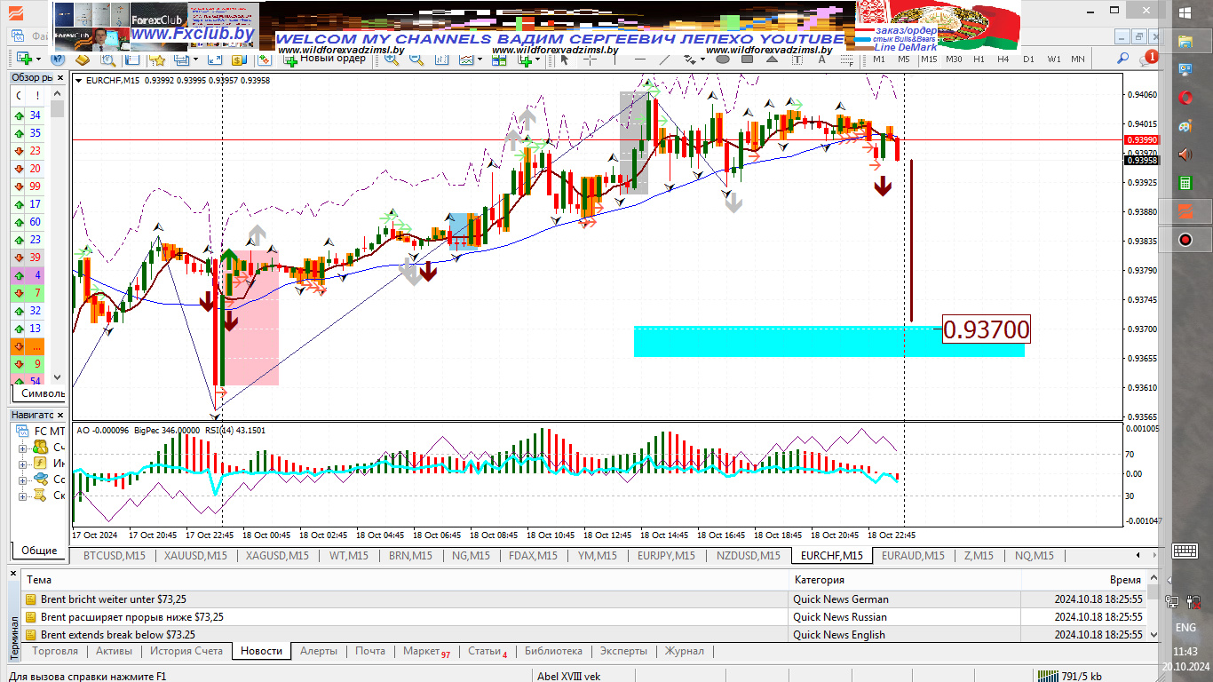Screen dimensions: 1213x682
Task: Expand the Советники node in Navigator
Action: tap(22, 480)
